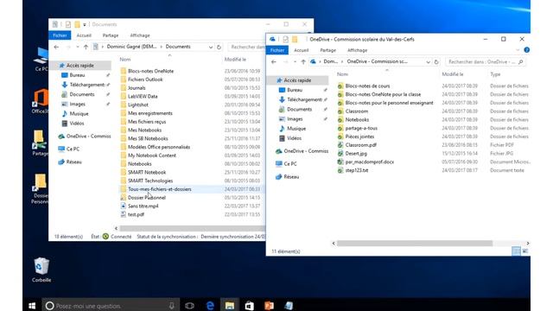
Task: Select OneDrive - Commiss in OneDrive window sidebar
Action: click(x=306, y=151)
